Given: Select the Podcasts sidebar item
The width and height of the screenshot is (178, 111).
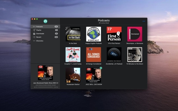Looking at the screenshot, I should coord(45,27).
